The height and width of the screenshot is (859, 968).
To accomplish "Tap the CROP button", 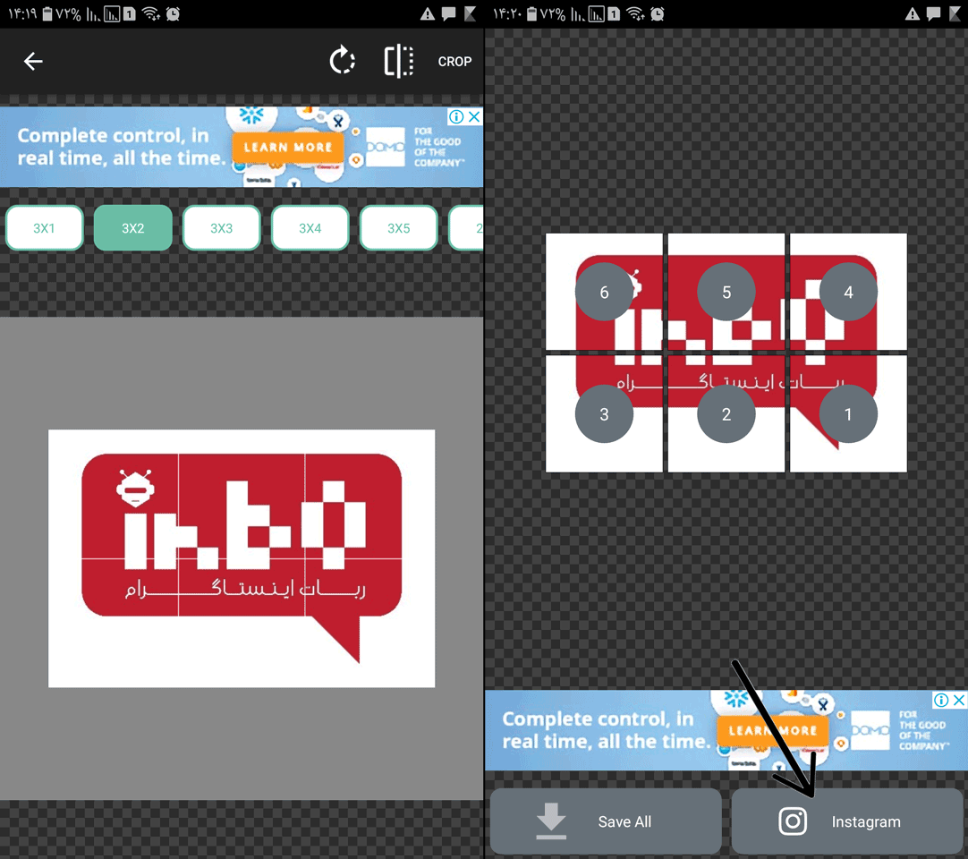I will point(454,62).
